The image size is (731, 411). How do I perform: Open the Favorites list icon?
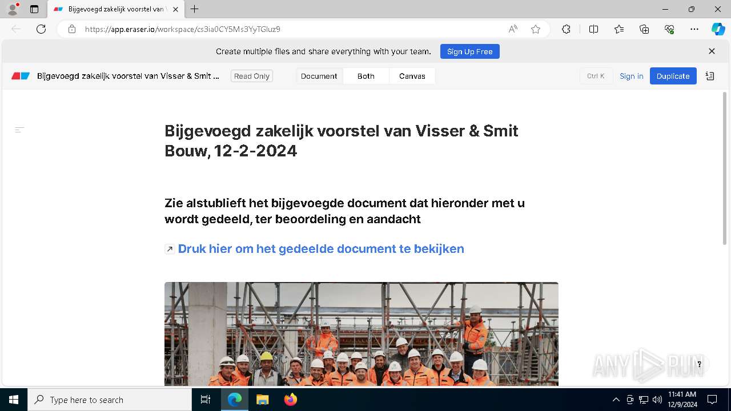click(619, 29)
